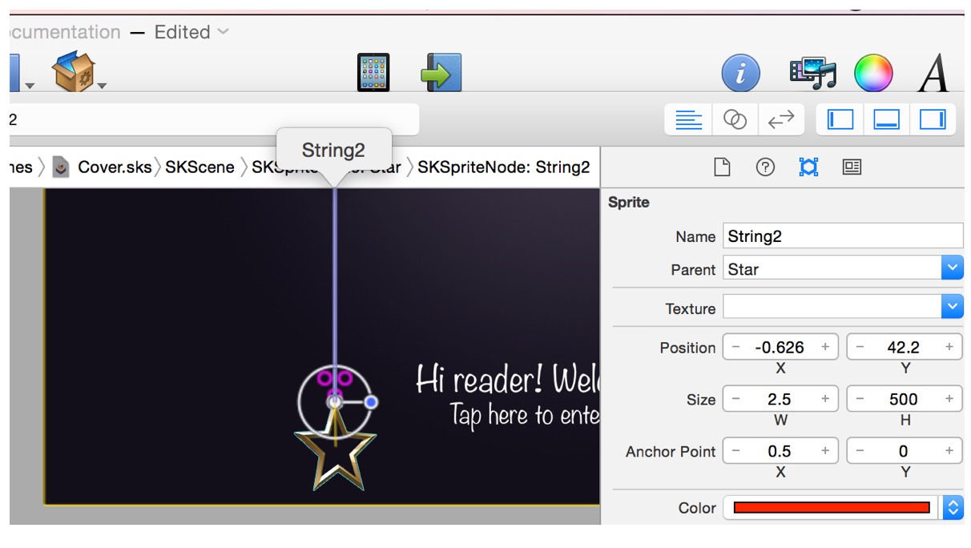
Task: Switch to the File inspector tab
Action: point(723,167)
